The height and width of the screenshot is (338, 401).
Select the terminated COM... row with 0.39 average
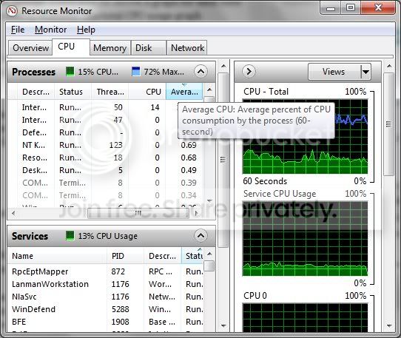coord(106,183)
